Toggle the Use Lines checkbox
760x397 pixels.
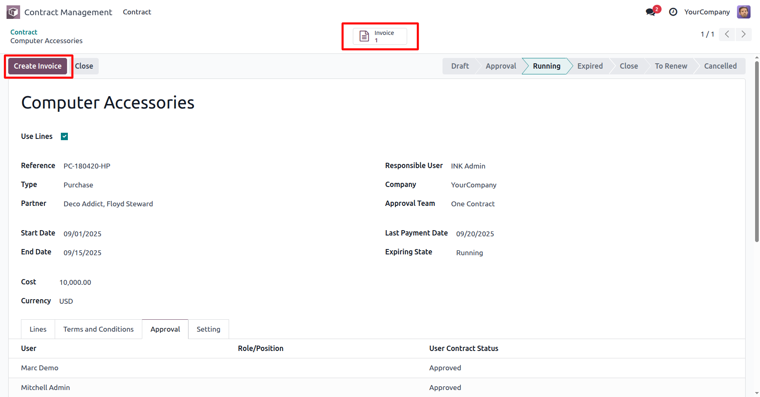(x=64, y=136)
